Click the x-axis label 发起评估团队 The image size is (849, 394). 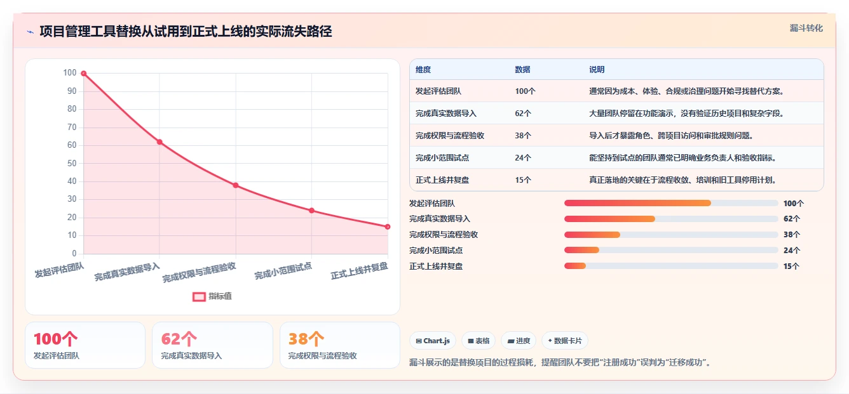[x=59, y=270]
